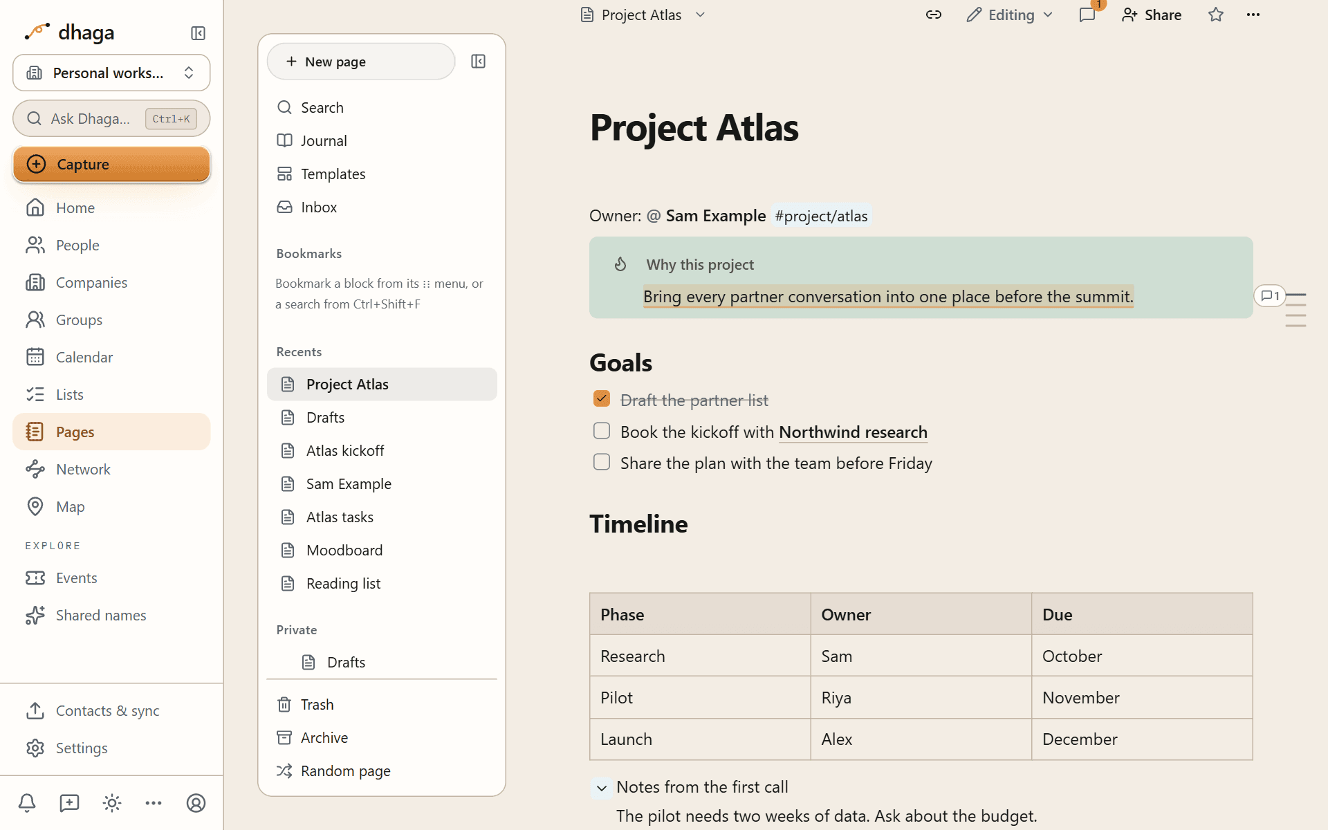Open Archive in the pages panel
This screenshot has width=1328, height=830.
pyautogui.click(x=382, y=737)
